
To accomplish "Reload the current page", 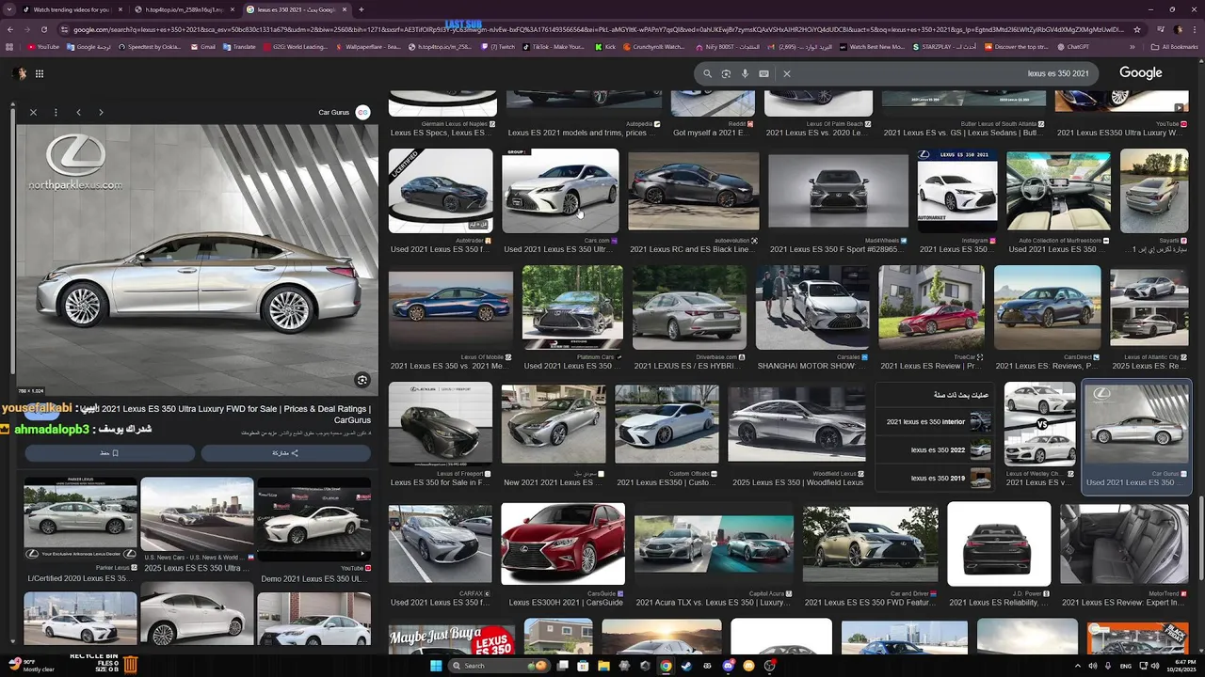I will [x=43, y=29].
